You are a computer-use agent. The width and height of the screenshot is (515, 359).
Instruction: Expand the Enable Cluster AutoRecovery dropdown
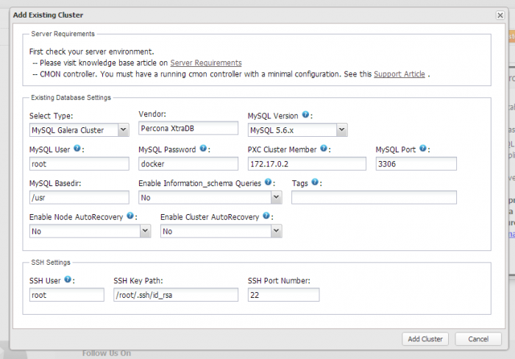(x=221, y=231)
